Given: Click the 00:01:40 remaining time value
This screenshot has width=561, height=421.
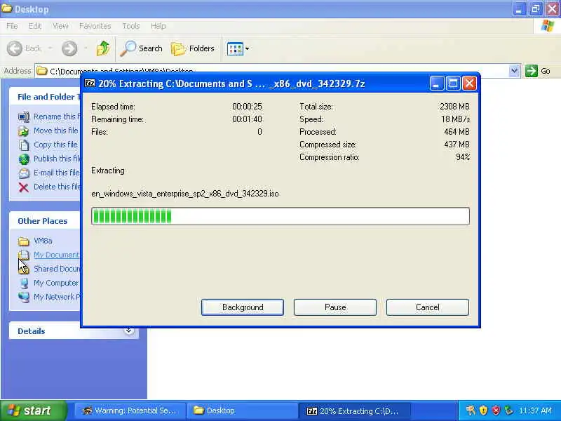Looking at the screenshot, I should click(x=247, y=119).
